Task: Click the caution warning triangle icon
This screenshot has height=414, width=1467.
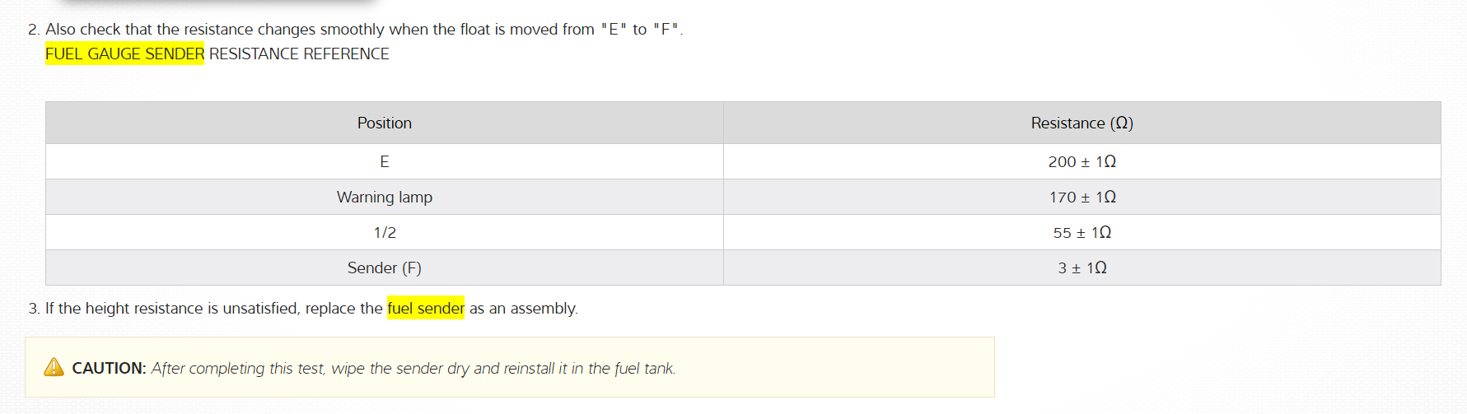Action: click(54, 367)
